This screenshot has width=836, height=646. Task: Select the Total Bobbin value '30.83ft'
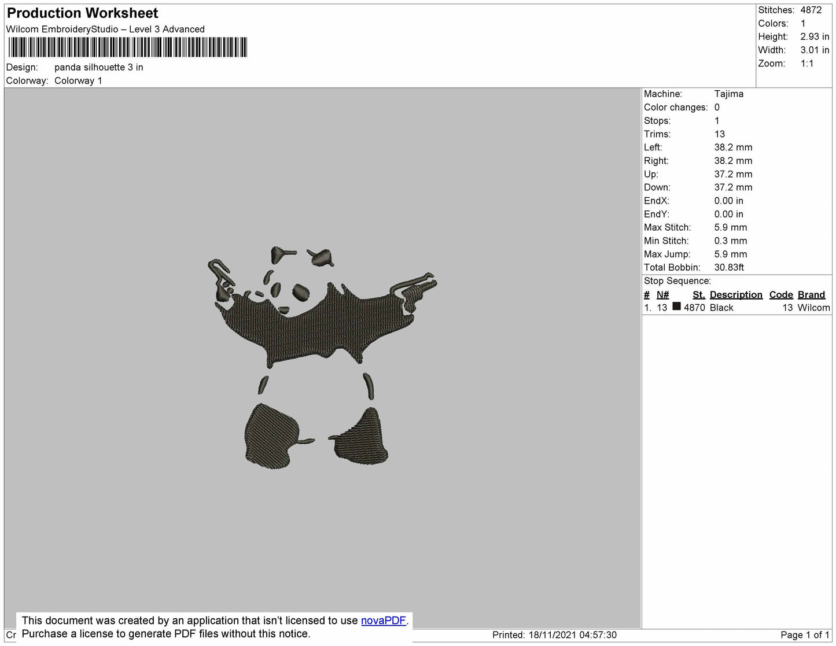pyautogui.click(x=729, y=267)
